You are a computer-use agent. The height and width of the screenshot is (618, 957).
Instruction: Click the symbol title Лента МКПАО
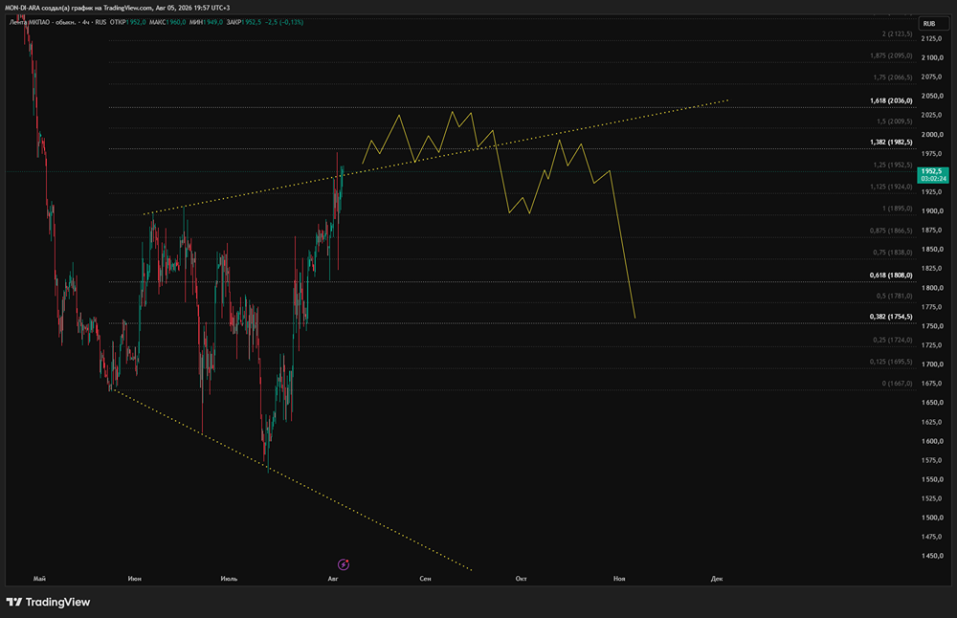point(30,22)
